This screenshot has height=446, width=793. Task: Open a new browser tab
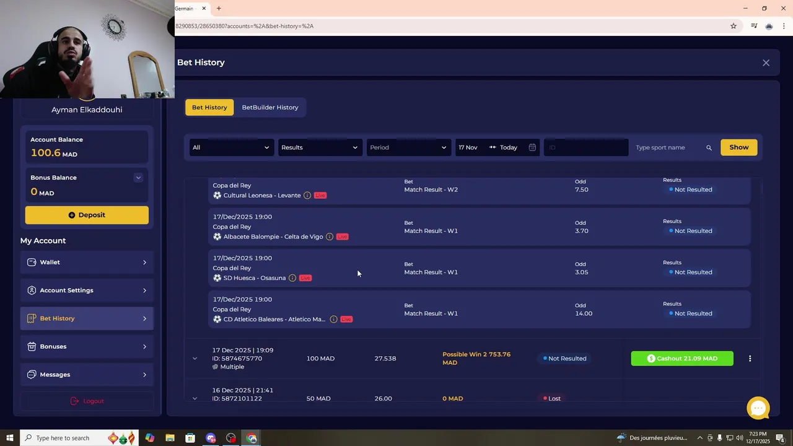(219, 9)
